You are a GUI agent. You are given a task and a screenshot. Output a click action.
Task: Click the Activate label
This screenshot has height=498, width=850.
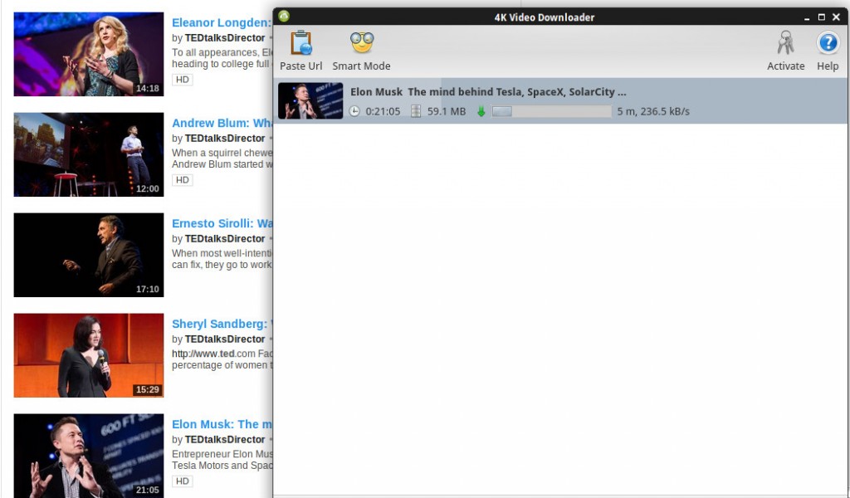pyautogui.click(x=785, y=66)
